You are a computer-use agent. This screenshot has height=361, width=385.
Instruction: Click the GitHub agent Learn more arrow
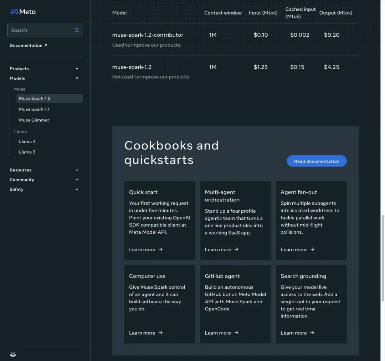click(x=236, y=333)
